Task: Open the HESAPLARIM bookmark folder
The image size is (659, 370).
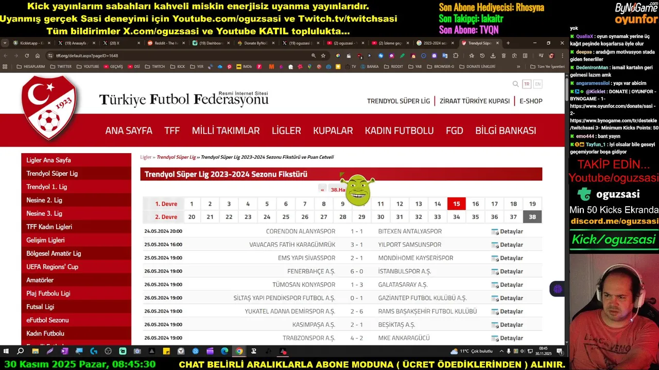Action: (31, 66)
